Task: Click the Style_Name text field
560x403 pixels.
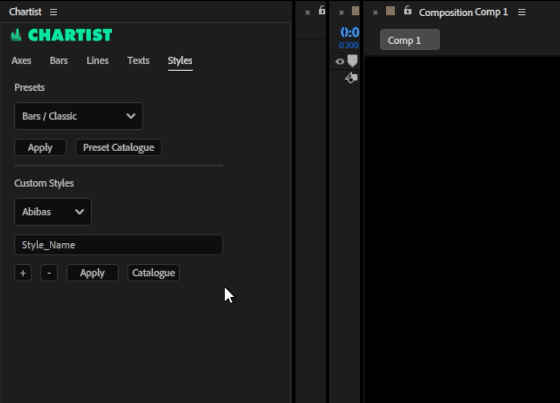Action: pyautogui.click(x=118, y=245)
